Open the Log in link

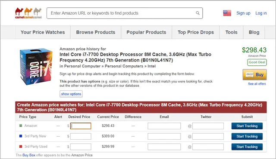(261, 13)
